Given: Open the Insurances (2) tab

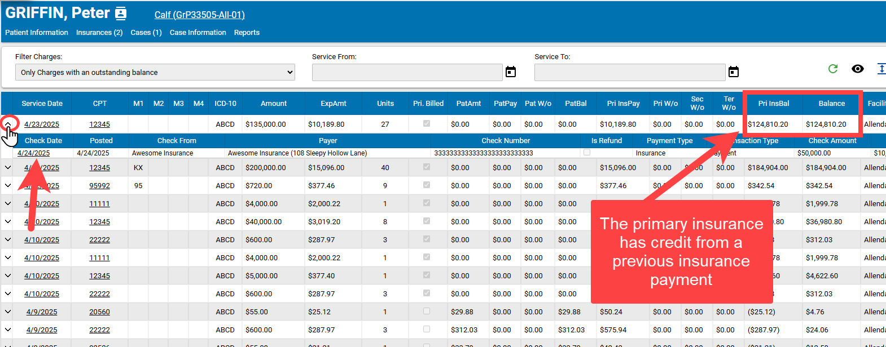Looking at the screenshot, I should pyautogui.click(x=99, y=33).
